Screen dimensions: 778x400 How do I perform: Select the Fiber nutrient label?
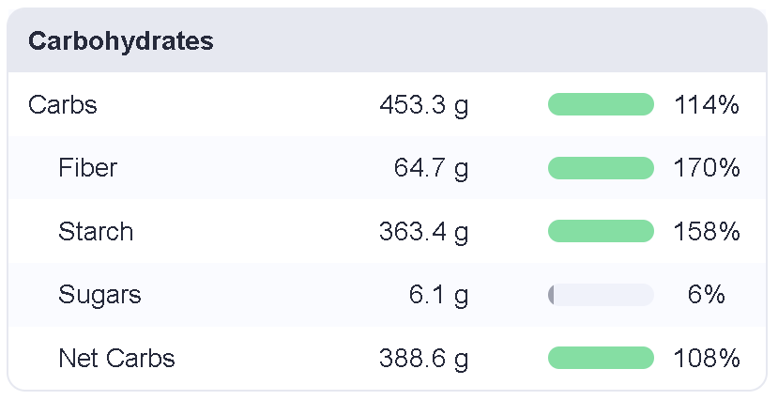pyautogui.click(x=88, y=168)
